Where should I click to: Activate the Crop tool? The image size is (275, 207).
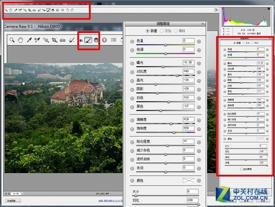[x=54, y=40]
